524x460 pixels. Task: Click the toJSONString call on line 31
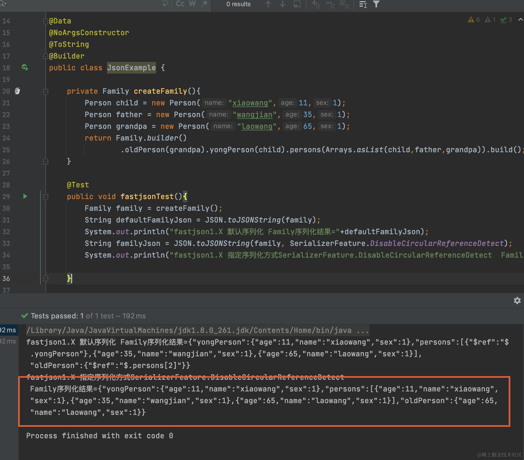254,220
